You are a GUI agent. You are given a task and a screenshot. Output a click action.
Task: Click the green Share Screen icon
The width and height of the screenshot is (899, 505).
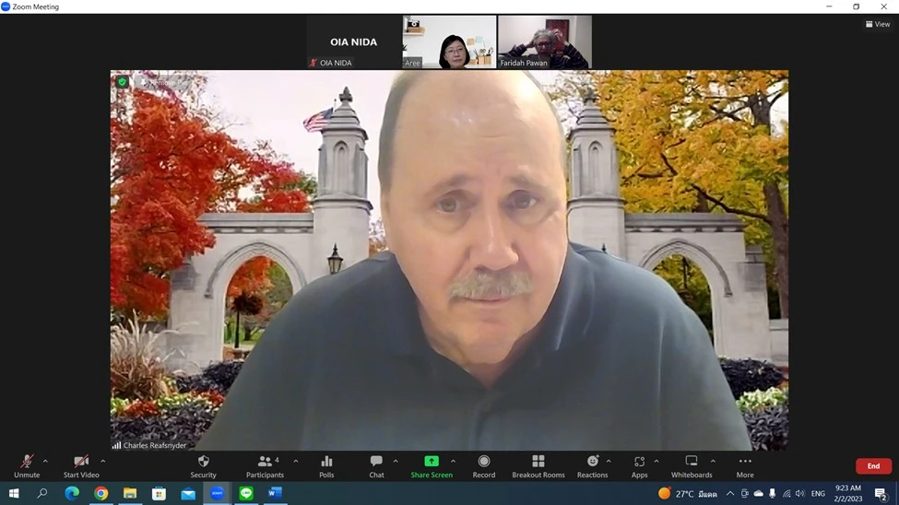click(x=432, y=462)
